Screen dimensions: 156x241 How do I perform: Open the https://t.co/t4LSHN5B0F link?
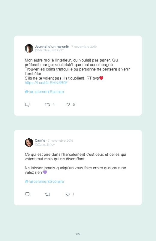tap(46, 83)
